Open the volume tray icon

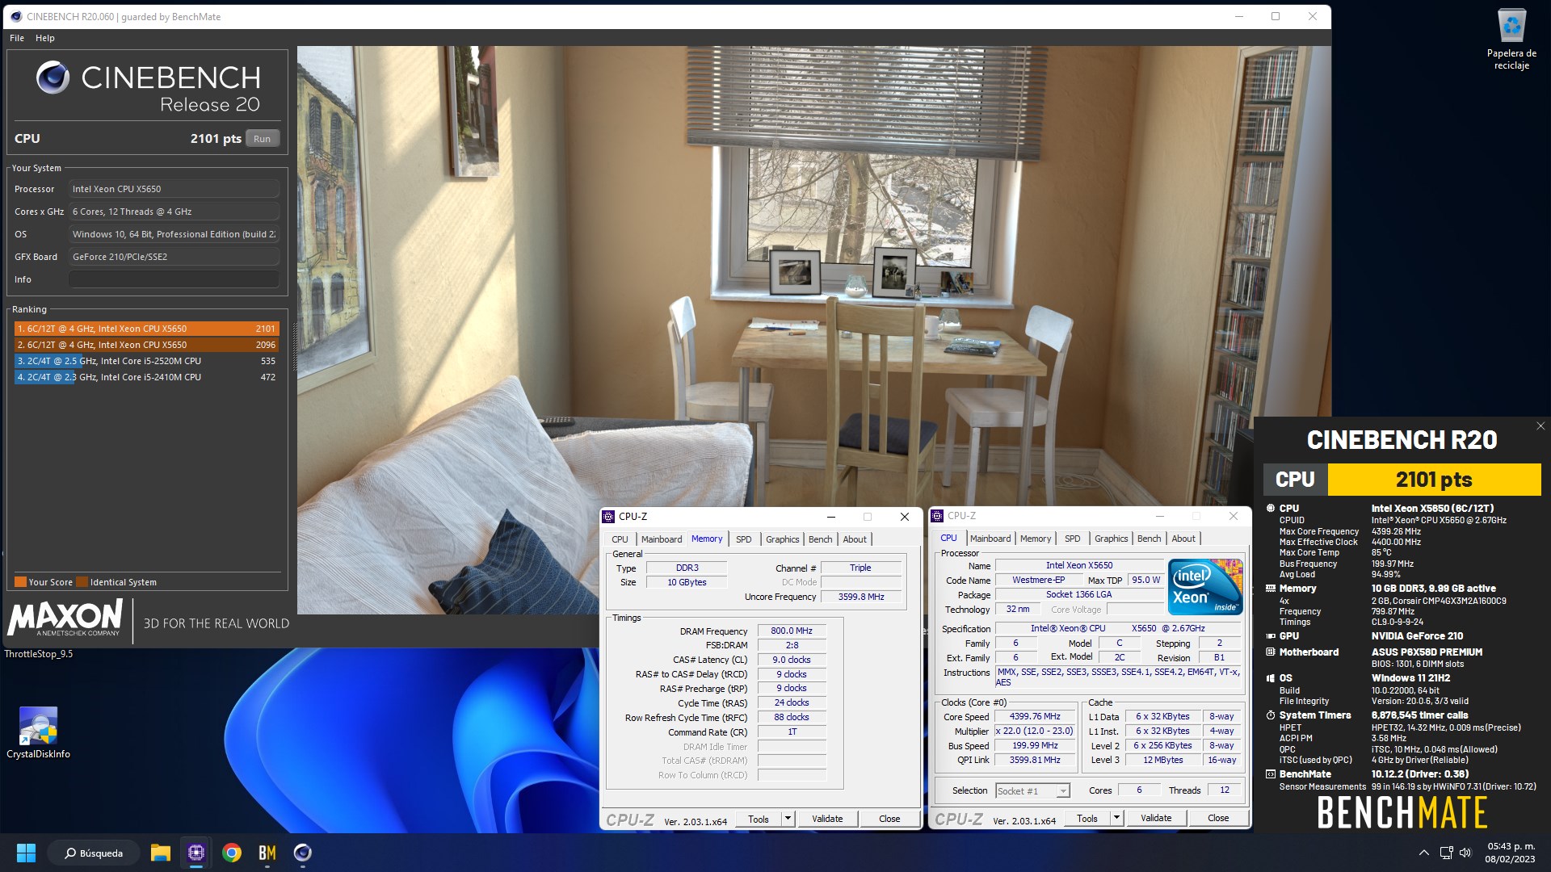click(x=1465, y=853)
